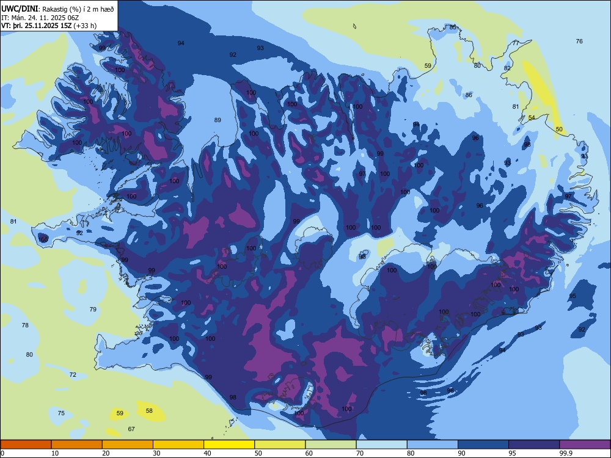Click the 'VT: þri. 25.11.2025 15Z' line
This screenshot has height=458, width=611.
(37, 26)
